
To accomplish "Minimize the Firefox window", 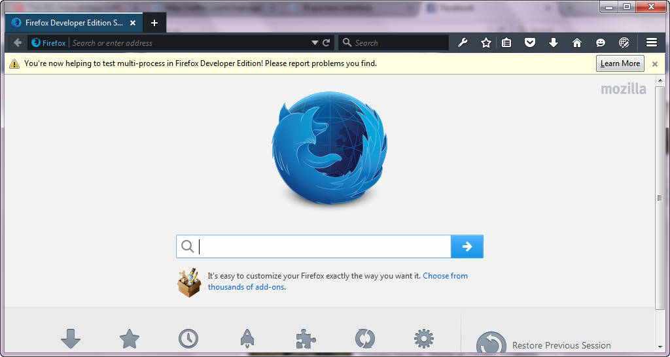I will point(608,7).
